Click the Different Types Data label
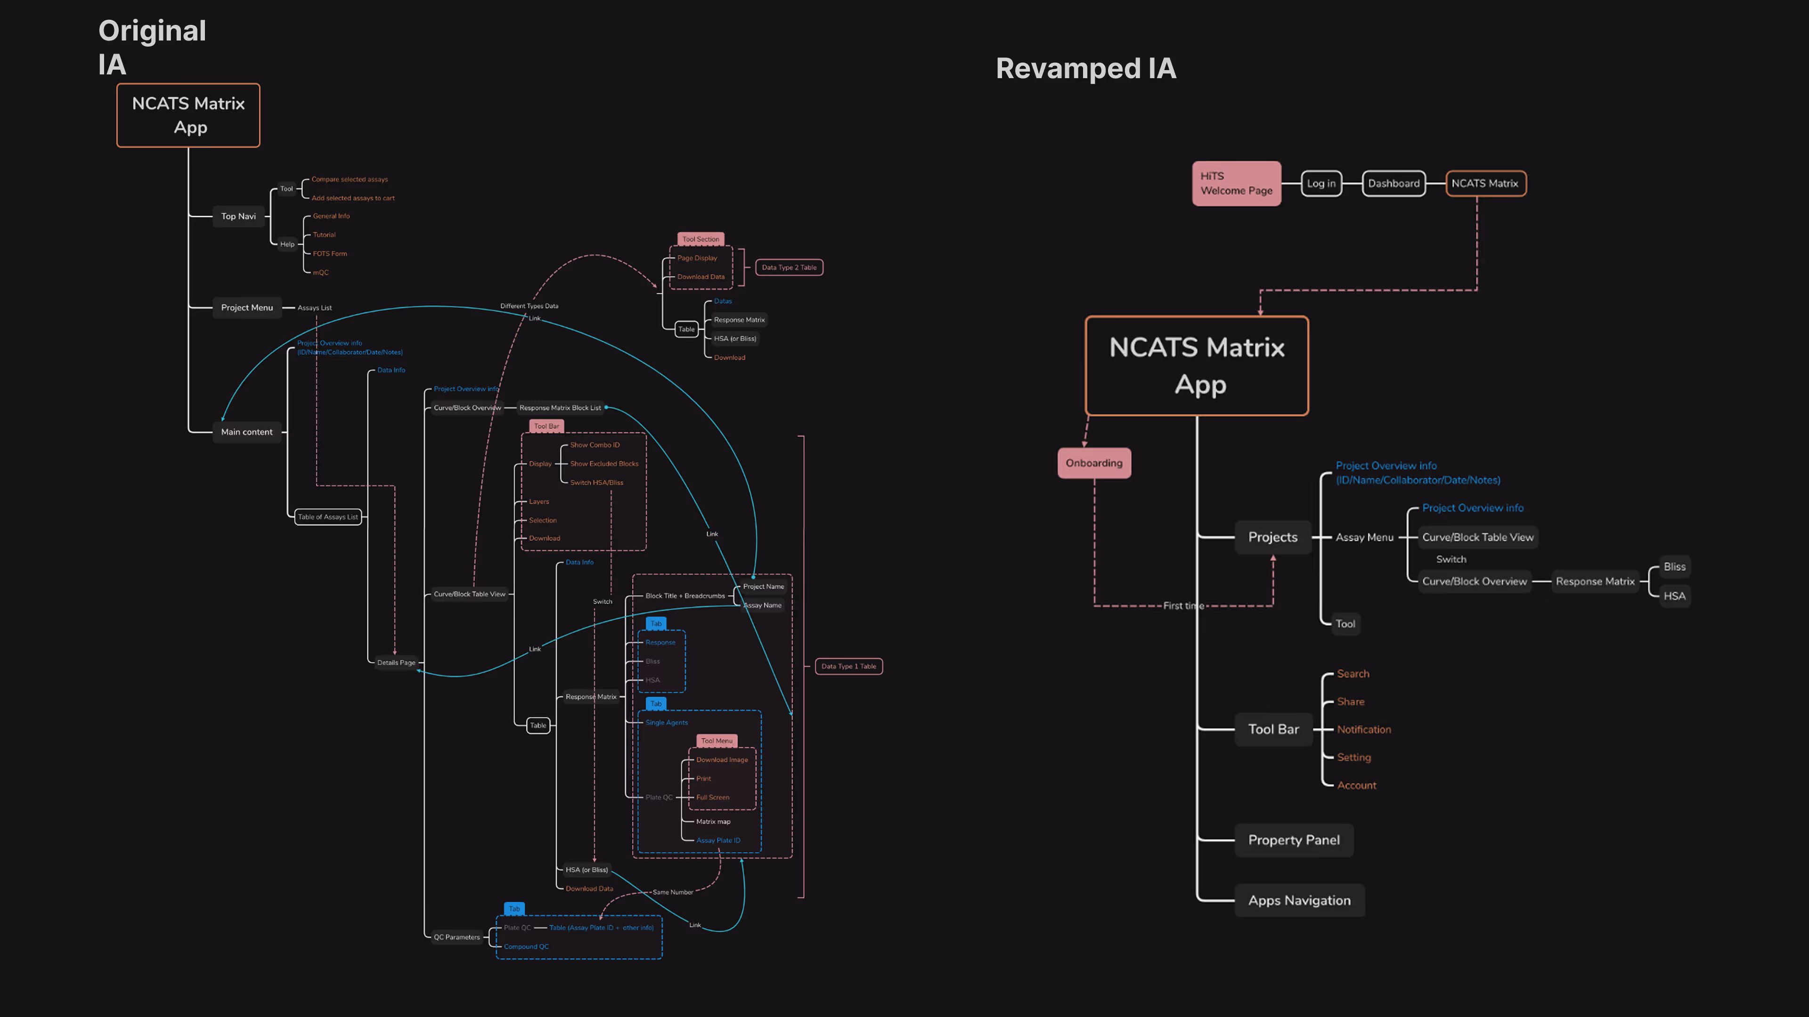The width and height of the screenshot is (1809, 1017). pyautogui.click(x=529, y=306)
